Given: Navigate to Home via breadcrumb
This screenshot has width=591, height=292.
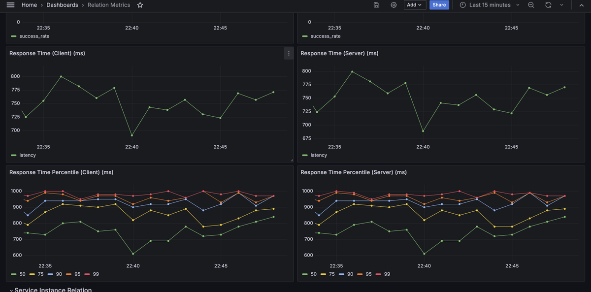Looking at the screenshot, I should tap(29, 5).
